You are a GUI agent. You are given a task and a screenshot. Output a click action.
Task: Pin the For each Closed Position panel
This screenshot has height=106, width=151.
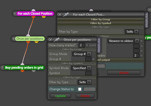coord(66,15)
